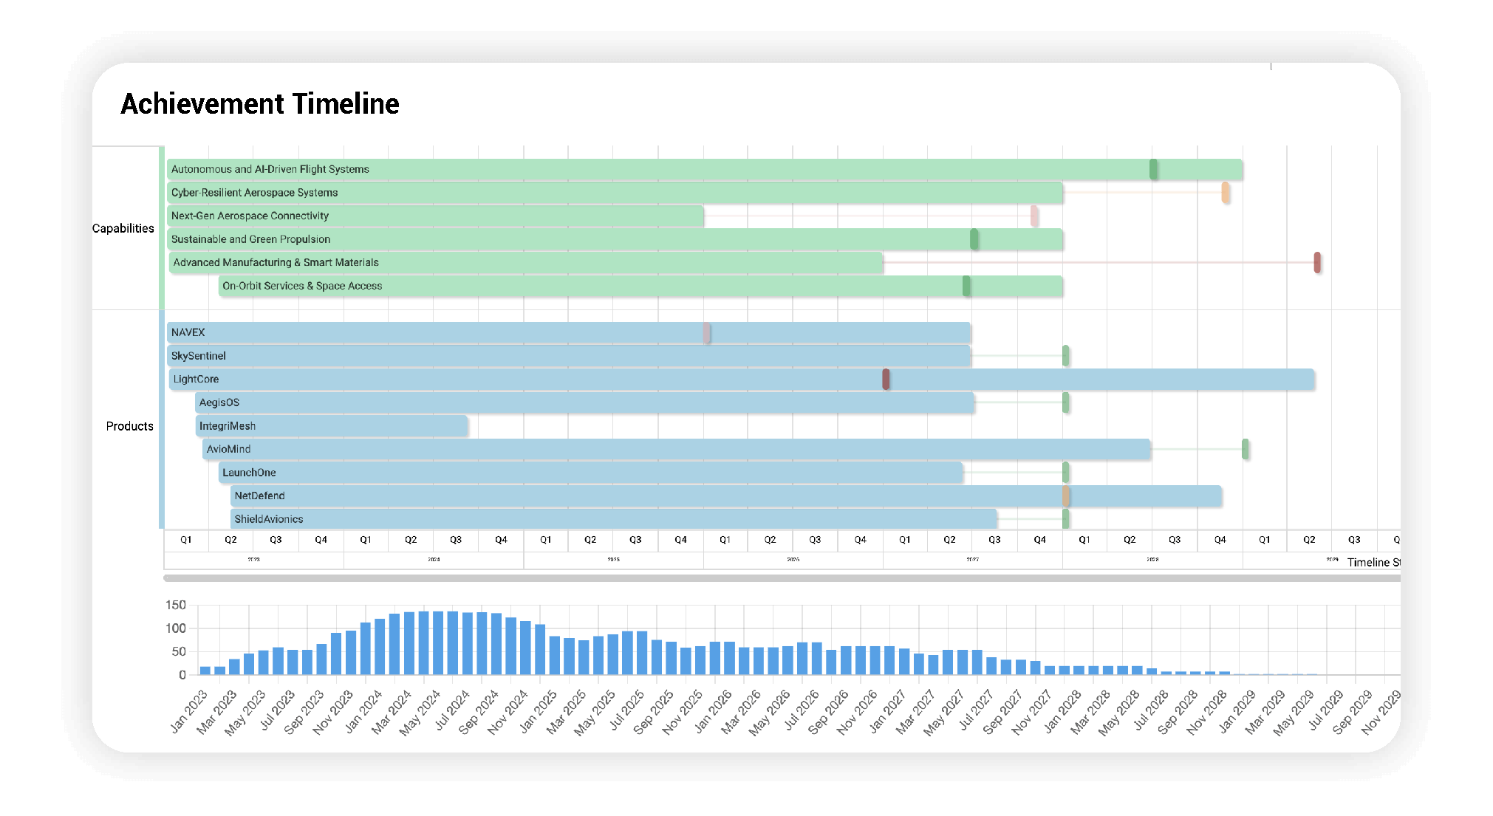Select the dark red marker on Advanced Manufacturing row
The image size is (1493, 816).
pyautogui.click(x=1317, y=262)
